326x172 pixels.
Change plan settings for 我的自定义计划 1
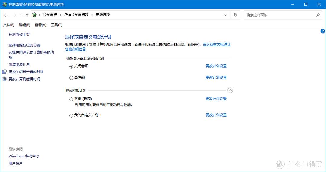(216, 115)
